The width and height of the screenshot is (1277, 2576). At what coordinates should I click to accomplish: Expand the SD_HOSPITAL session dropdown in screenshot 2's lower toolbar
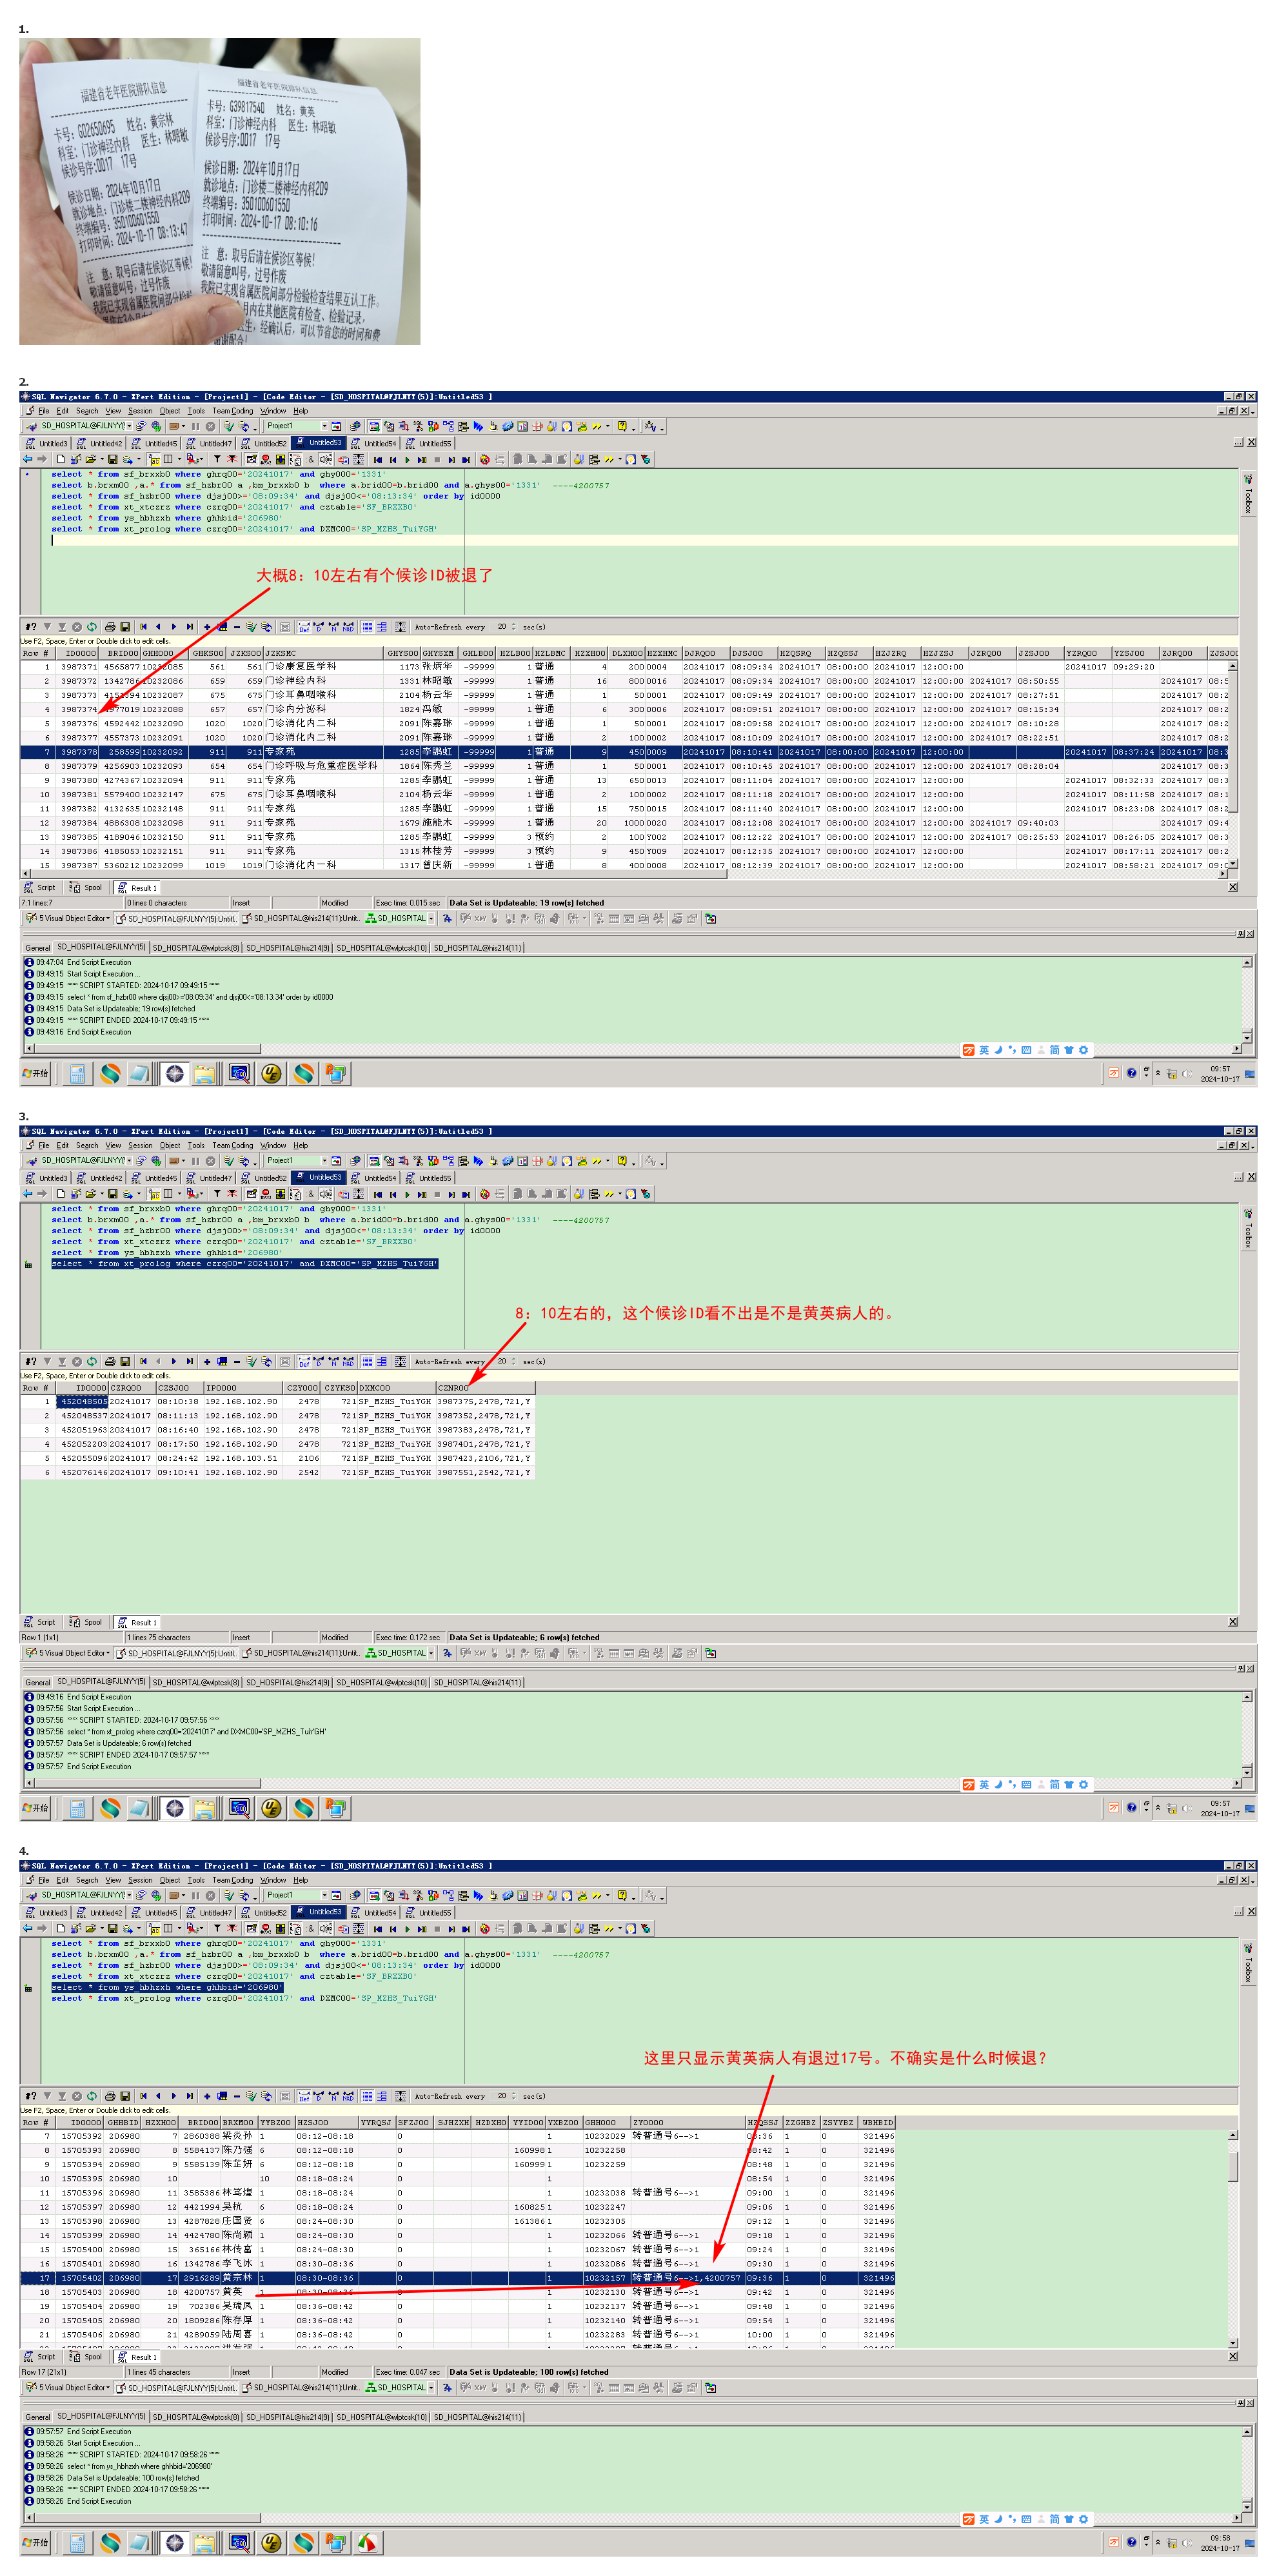point(431,918)
